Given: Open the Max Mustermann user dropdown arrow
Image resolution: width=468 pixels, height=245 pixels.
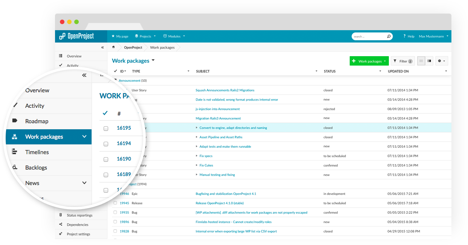Looking at the screenshot, I should (x=447, y=36).
